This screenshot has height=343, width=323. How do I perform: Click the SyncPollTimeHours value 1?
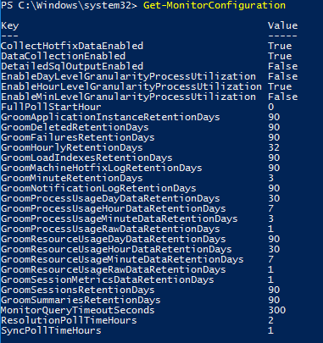click(270, 330)
